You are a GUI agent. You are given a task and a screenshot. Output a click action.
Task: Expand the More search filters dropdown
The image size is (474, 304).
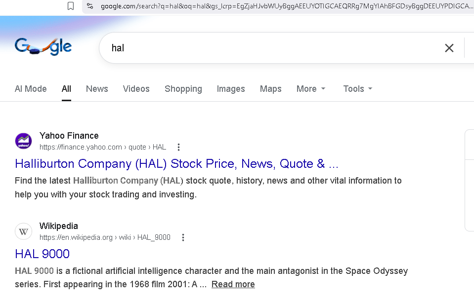tap(311, 89)
